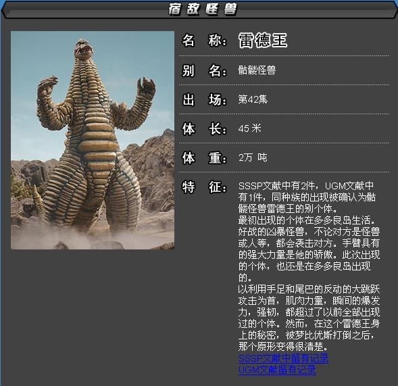Click the 体重 field label
Screen dimensions: 398x386
(204, 158)
